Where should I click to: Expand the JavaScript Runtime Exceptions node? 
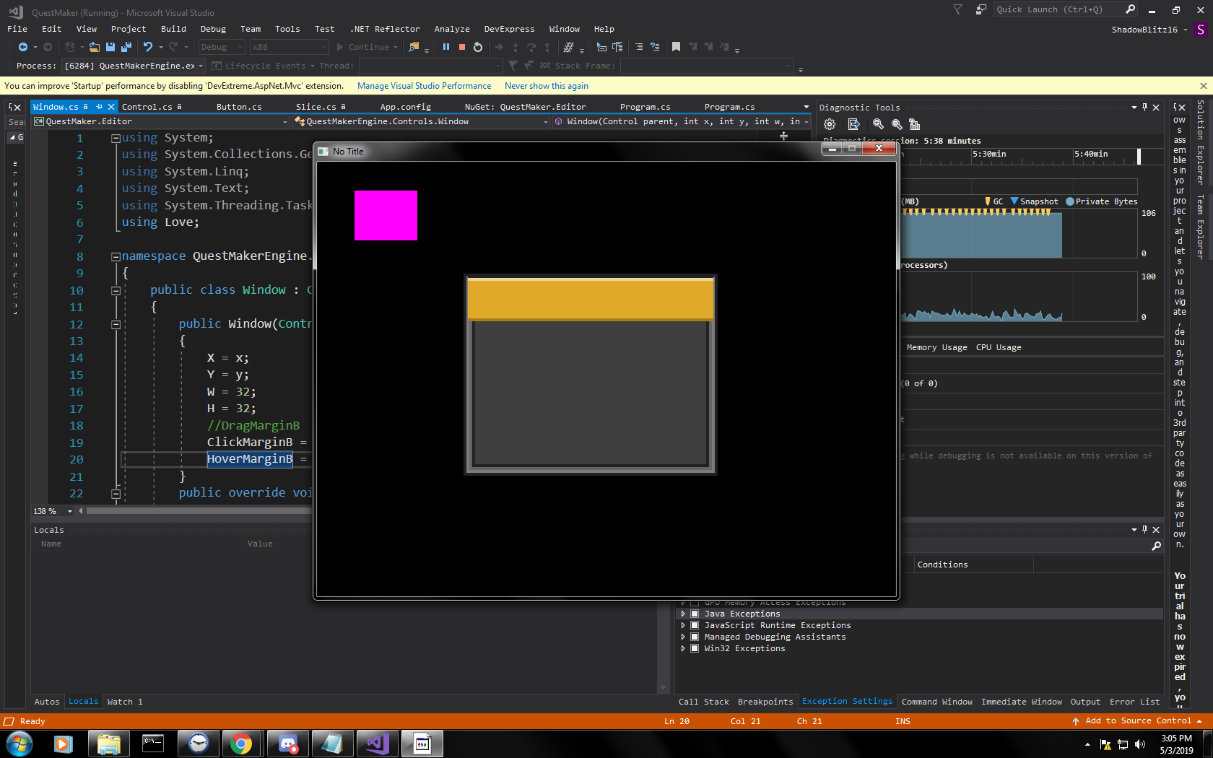click(x=683, y=624)
